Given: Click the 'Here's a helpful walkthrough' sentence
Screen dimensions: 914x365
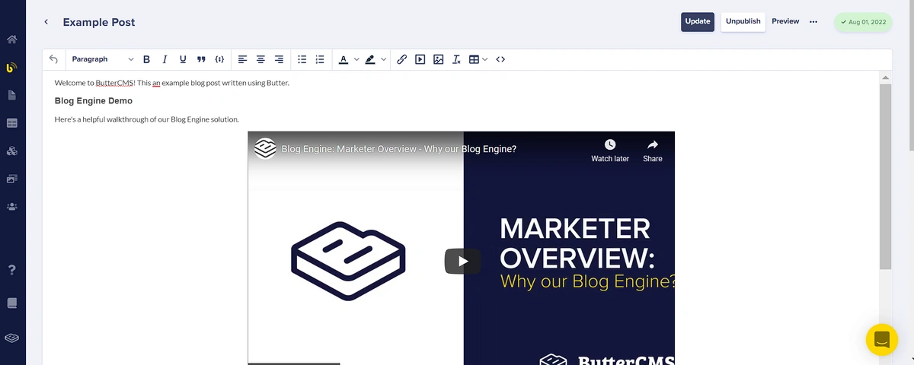Looking at the screenshot, I should [147, 119].
